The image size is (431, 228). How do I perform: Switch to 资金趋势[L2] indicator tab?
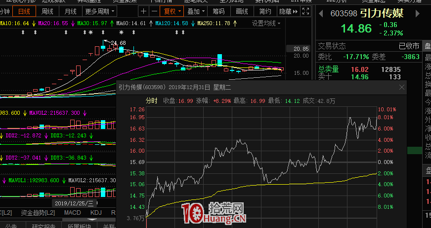(x=38, y=212)
